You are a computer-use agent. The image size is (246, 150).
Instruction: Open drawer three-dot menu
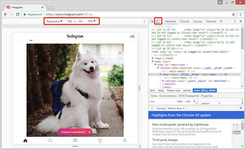152,108
